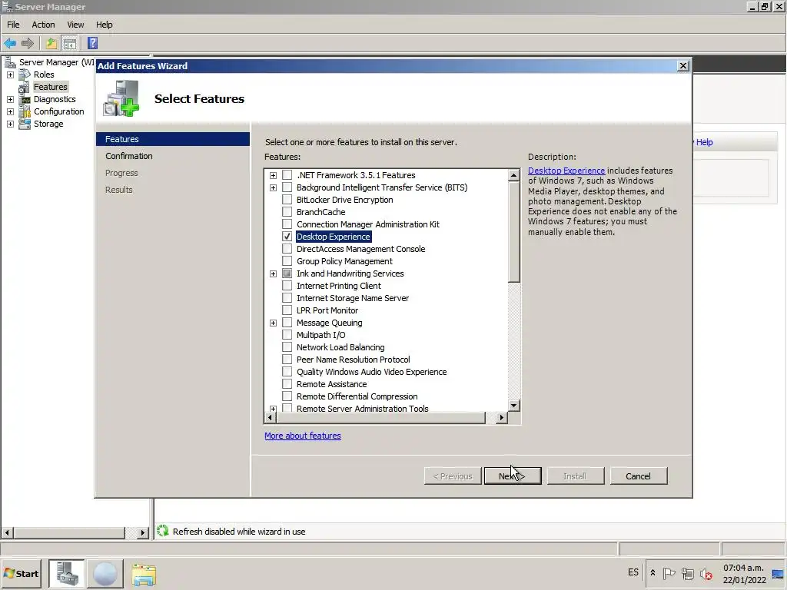This screenshot has width=787, height=590.
Task: Click the Next button
Action: (x=513, y=476)
